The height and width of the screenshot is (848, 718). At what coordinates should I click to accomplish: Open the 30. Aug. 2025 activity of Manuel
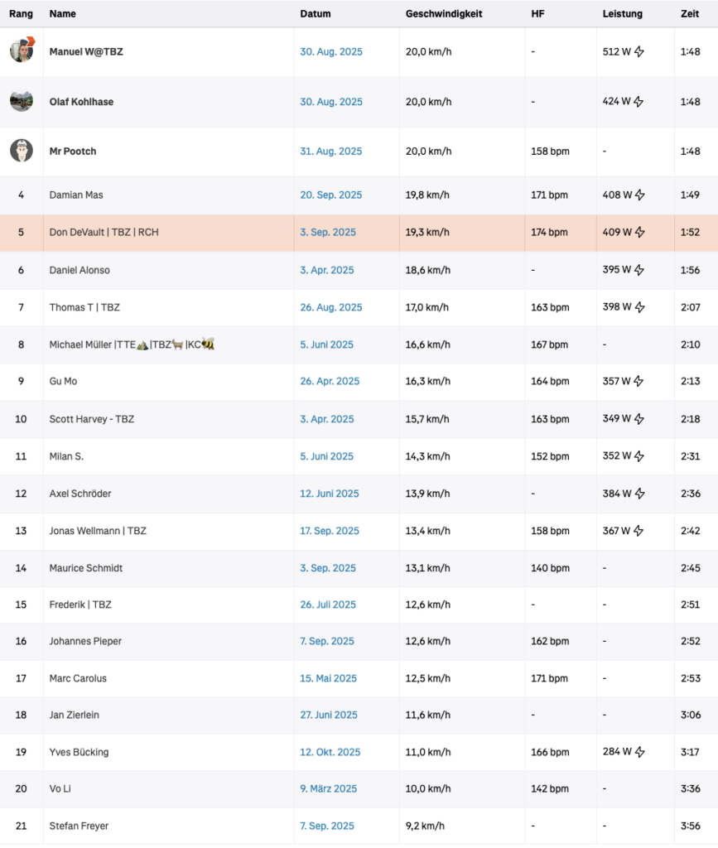tap(331, 51)
